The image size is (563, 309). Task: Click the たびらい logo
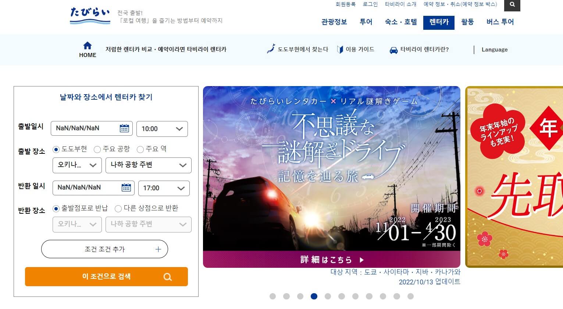(x=90, y=16)
